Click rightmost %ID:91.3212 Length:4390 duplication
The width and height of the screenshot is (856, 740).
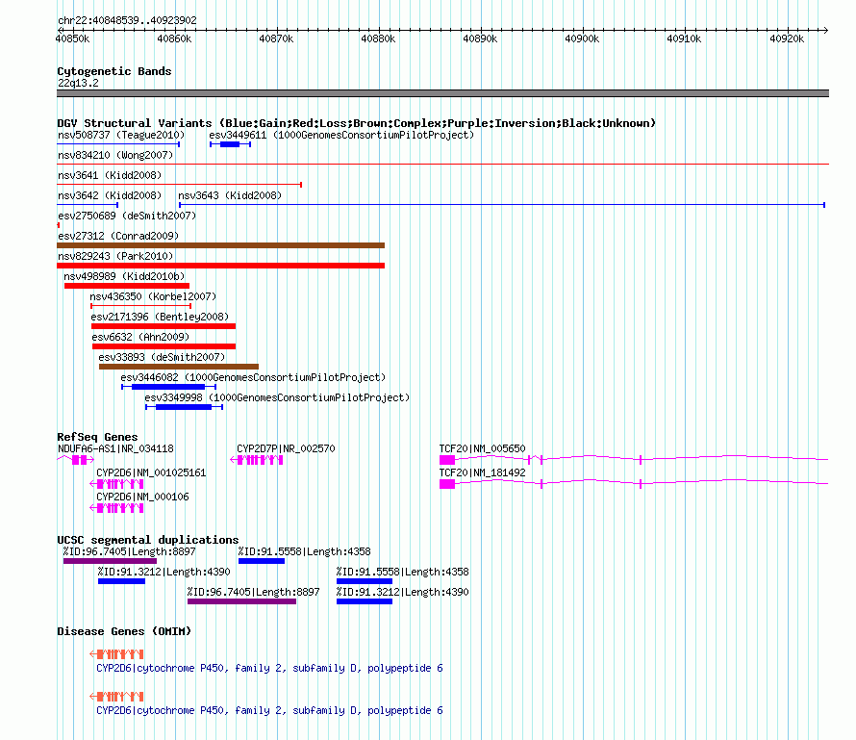point(365,601)
